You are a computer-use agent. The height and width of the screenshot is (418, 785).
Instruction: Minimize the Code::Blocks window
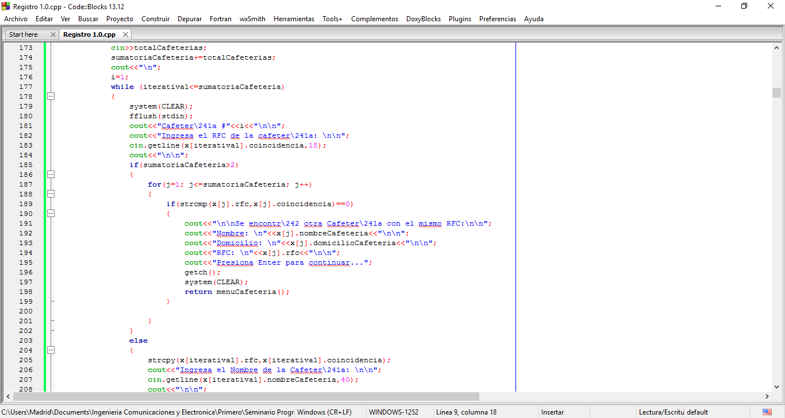pyautogui.click(x=718, y=6)
